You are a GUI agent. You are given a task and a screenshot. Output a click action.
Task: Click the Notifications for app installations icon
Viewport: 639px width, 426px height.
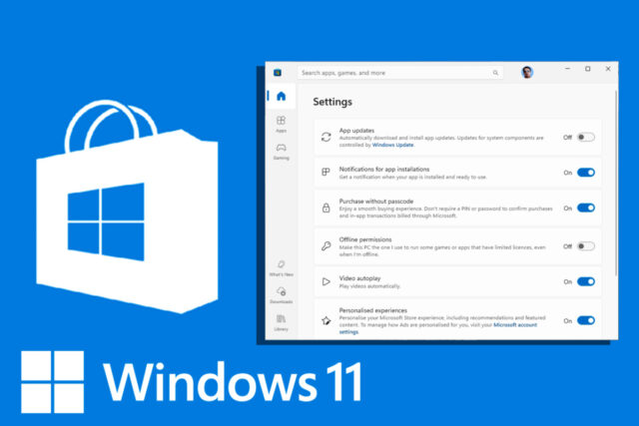[x=325, y=172]
